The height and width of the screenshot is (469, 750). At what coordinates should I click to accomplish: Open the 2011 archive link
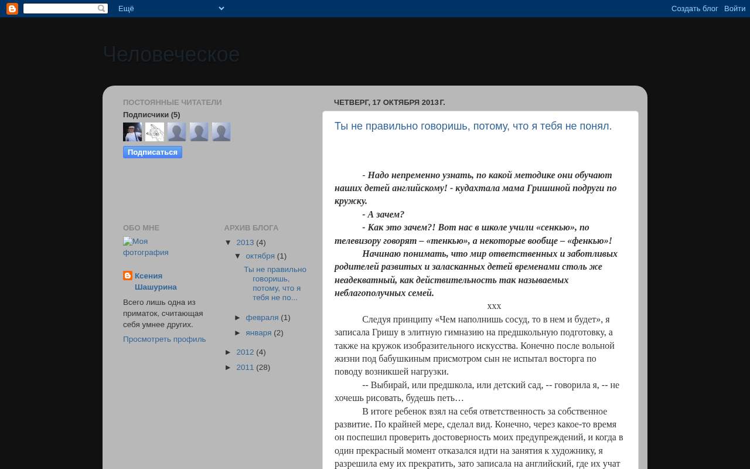pos(245,368)
